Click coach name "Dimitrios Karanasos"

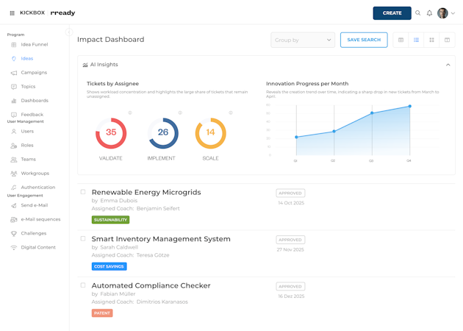pyautogui.click(x=162, y=302)
